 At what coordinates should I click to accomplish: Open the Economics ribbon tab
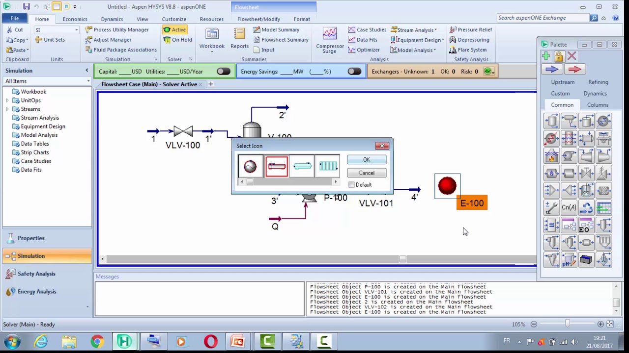(75, 19)
